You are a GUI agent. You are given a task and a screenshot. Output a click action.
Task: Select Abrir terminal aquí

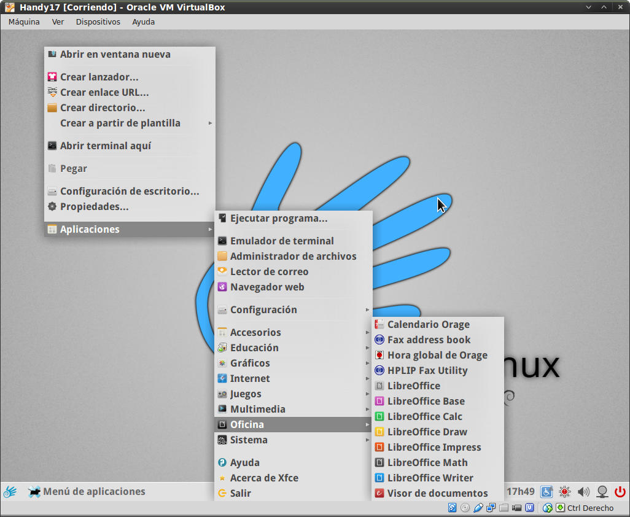[x=105, y=146]
